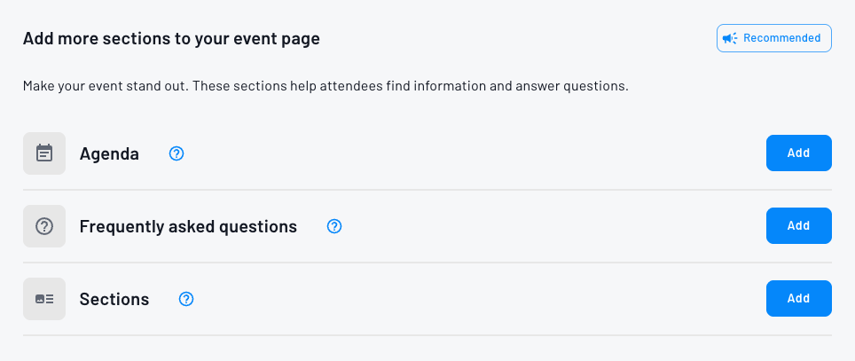Click the divider line under Sections row
The height and width of the screenshot is (361, 855).
pyautogui.click(x=427, y=335)
